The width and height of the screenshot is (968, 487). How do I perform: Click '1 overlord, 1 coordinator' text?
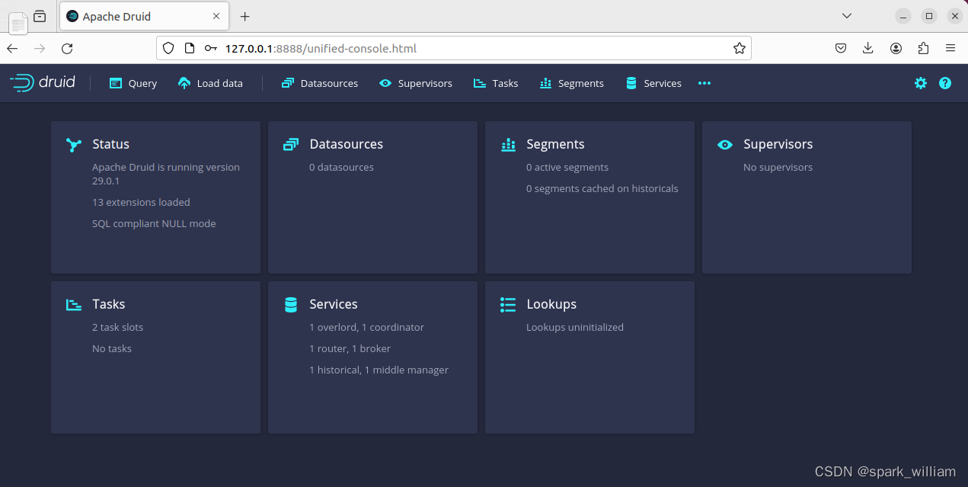point(366,327)
